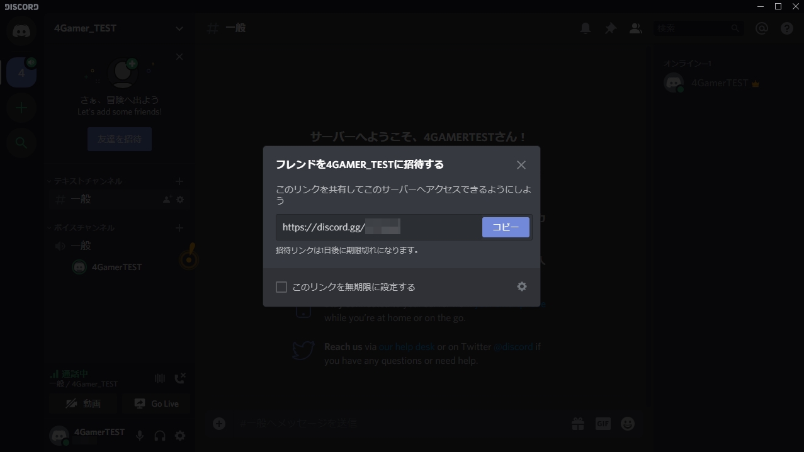This screenshot has width=804, height=452.
Task: Open the Nitro gift icon
Action: [578, 424]
